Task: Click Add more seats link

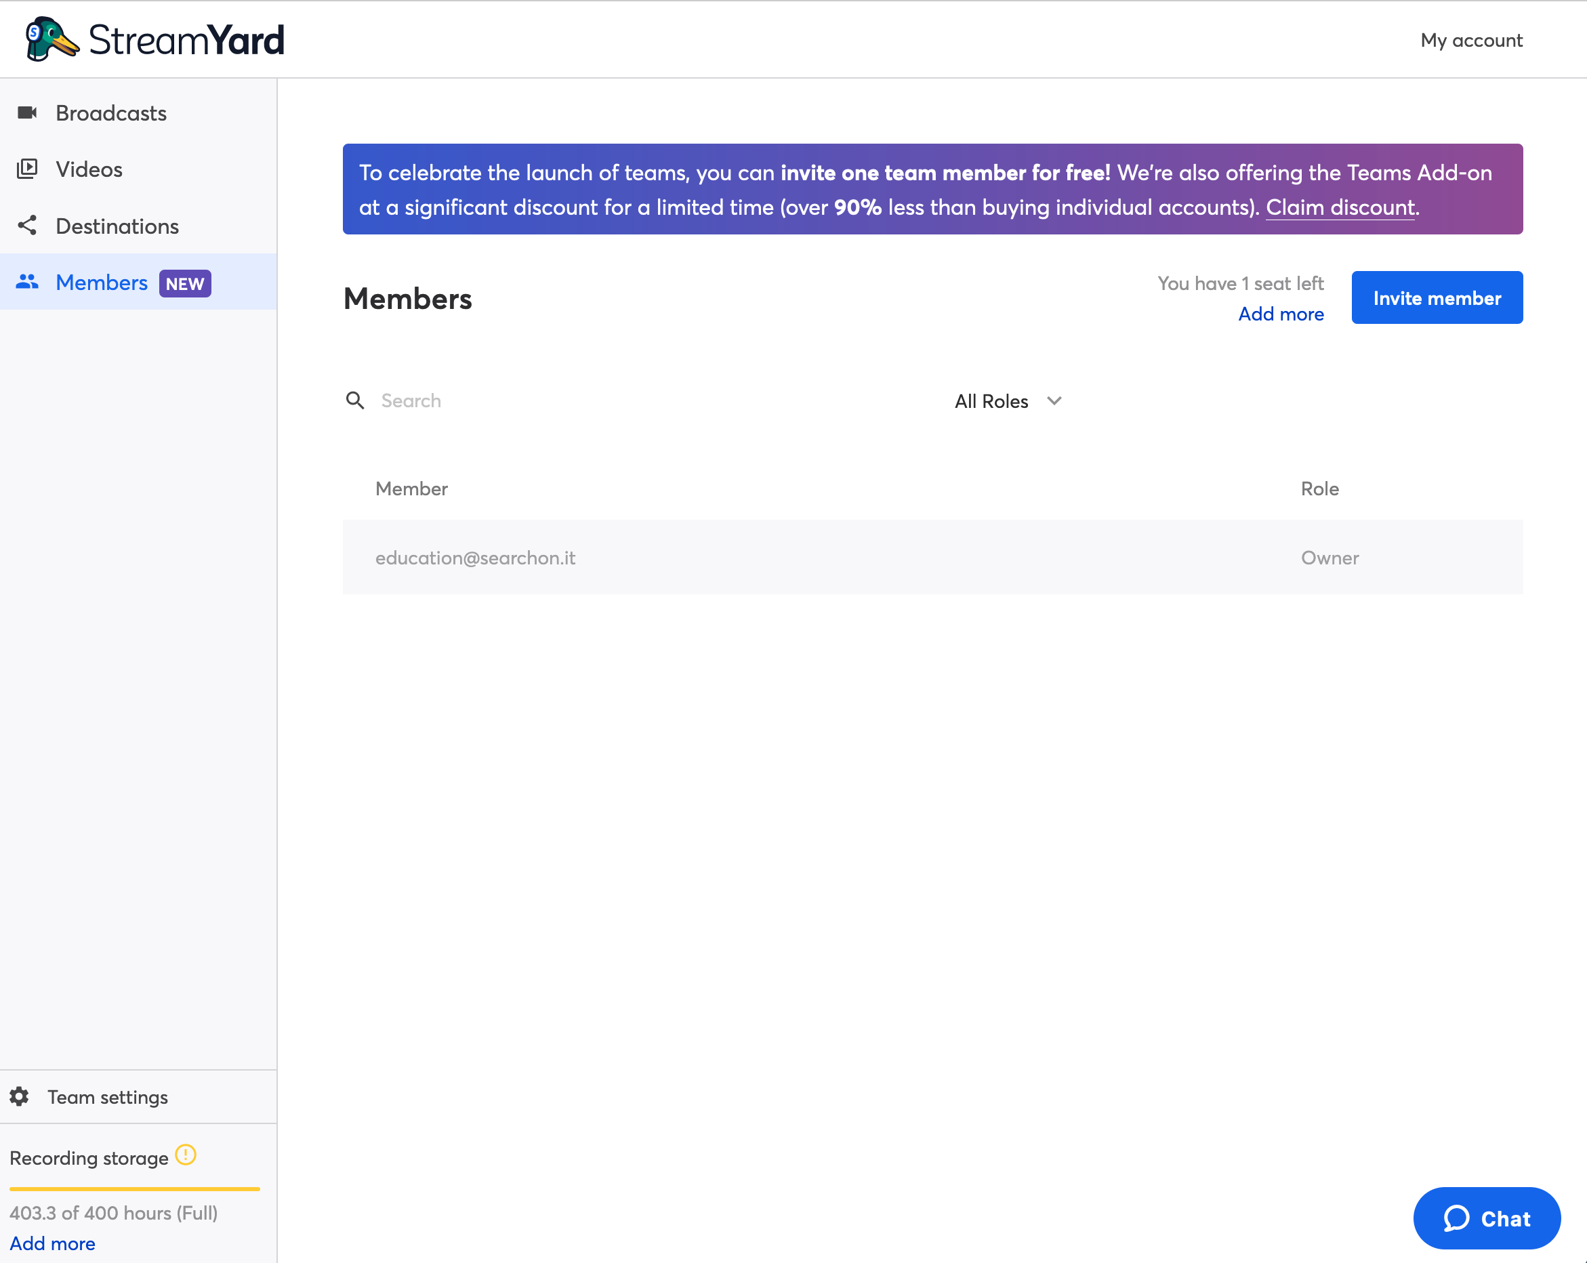Action: pos(1280,313)
